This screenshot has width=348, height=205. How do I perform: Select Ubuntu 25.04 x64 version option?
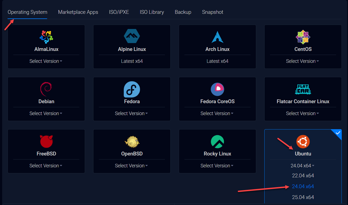click(x=303, y=197)
